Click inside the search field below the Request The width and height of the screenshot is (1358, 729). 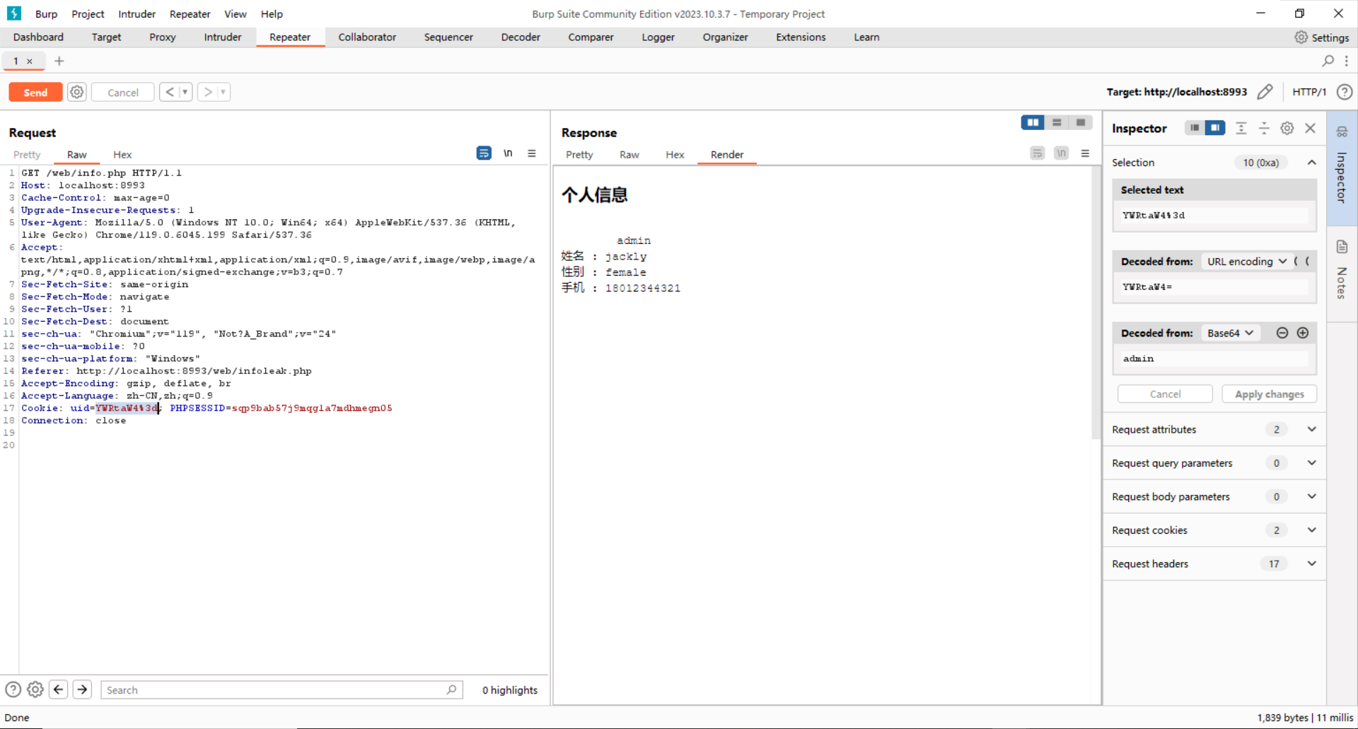[x=276, y=689]
